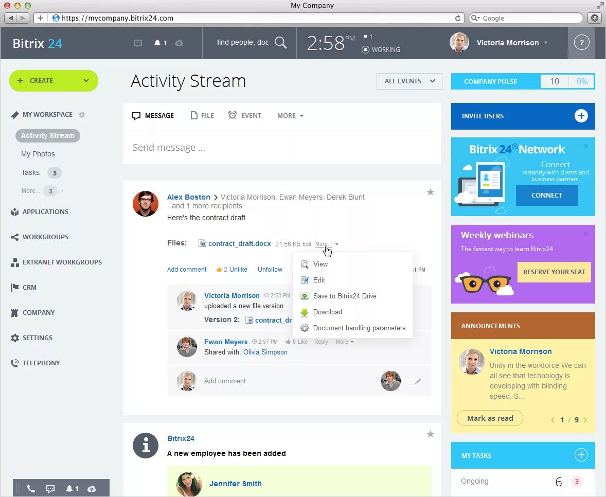Image resolution: width=606 pixels, height=497 pixels.
Task: Expand the Create button dropdown arrow
Action: click(86, 80)
